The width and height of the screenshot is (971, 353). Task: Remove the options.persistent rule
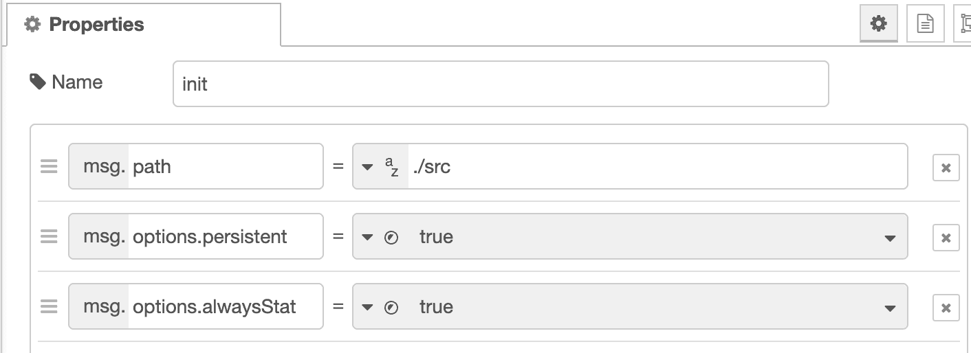point(946,238)
